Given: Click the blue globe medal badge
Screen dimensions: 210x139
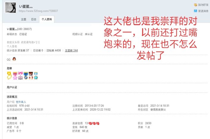Looking at the screenshot, I should [x=26, y=75].
